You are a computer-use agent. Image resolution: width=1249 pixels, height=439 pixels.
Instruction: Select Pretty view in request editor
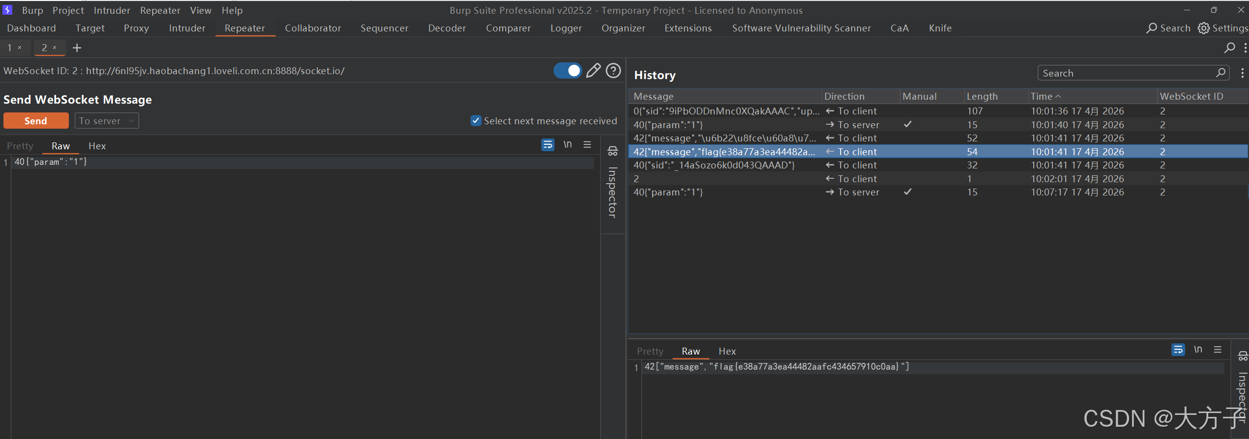coord(20,146)
